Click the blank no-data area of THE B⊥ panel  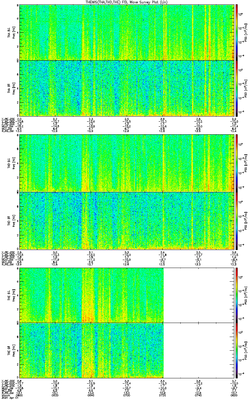198,295
